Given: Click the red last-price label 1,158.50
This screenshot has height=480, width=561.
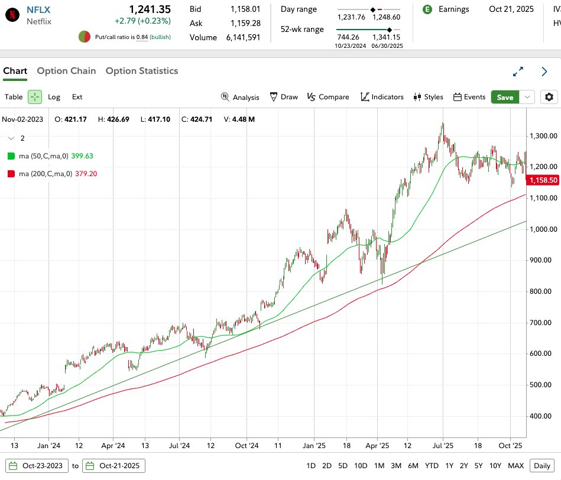Looking at the screenshot, I should point(543,180).
